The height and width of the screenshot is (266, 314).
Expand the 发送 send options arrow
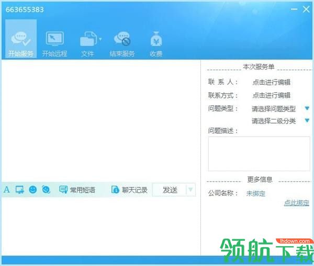tap(190, 190)
